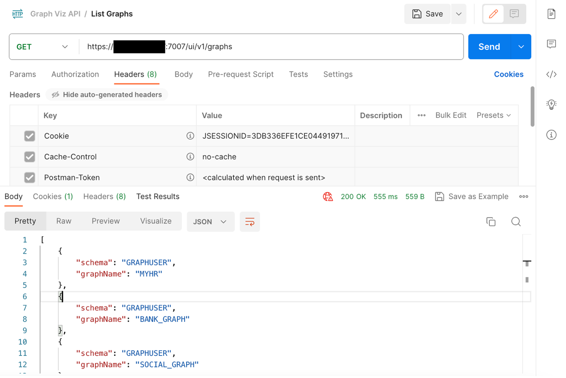This screenshot has height=378, width=566.
Task: Uncheck the Cache-Control header checkbox
Action: tap(30, 157)
